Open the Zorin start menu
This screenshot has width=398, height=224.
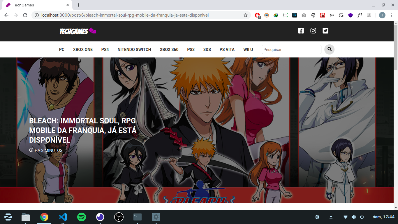(8, 217)
